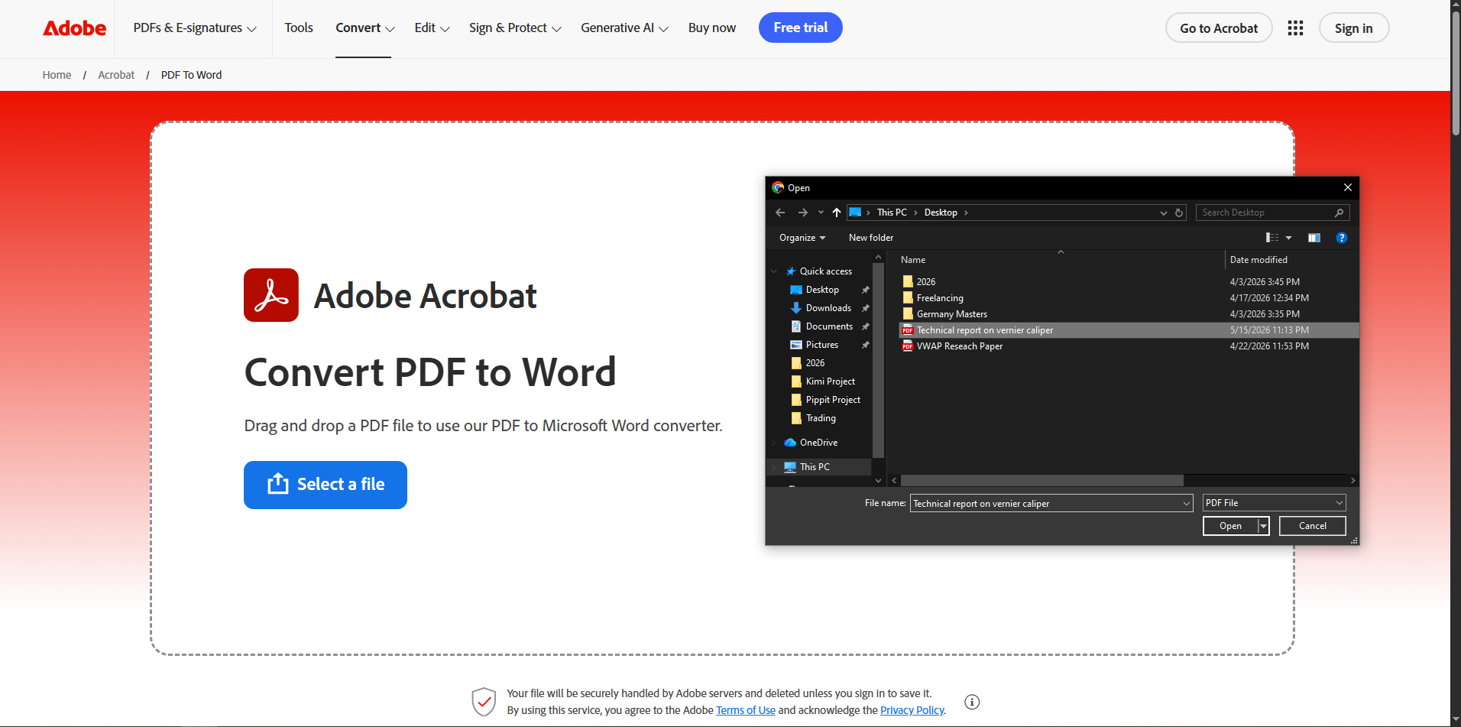Screen dimensions: 1461x727
Task: Click the Home breadcrumb link
Action: point(57,75)
